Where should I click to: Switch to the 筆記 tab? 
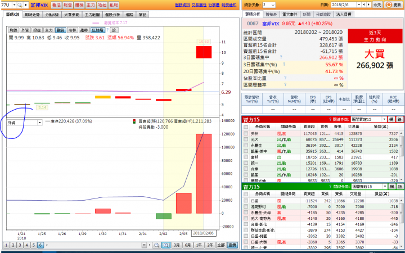[142, 15]
